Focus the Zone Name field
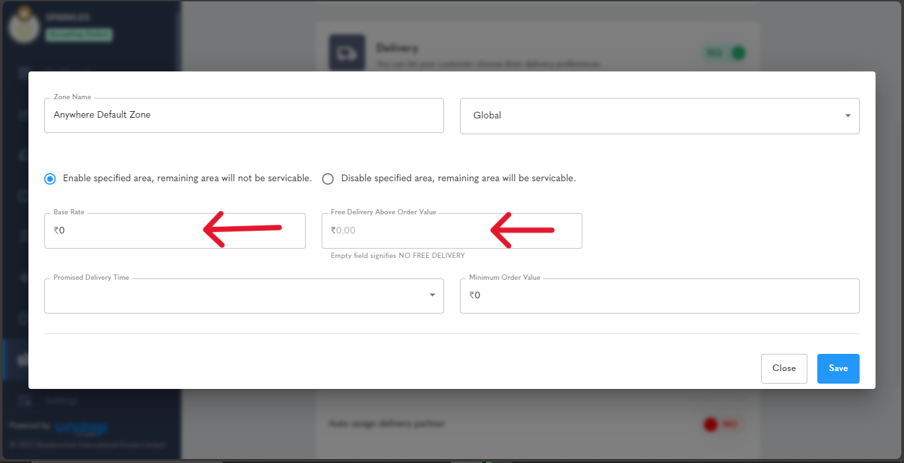Viewport: 904px width, 463px height. pos(244,115)
